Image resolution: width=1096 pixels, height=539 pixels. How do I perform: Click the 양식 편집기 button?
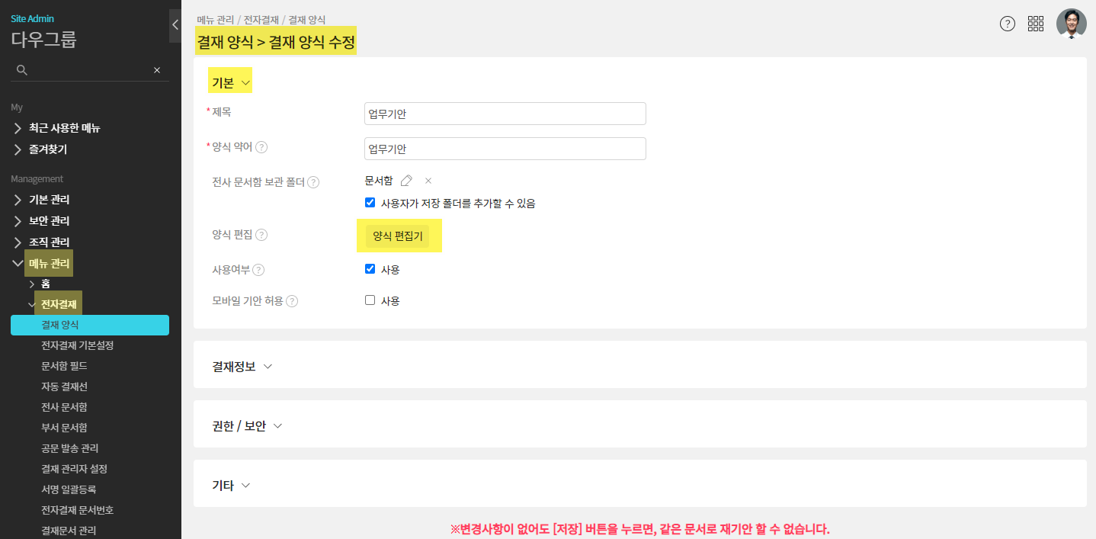point(398,236)
